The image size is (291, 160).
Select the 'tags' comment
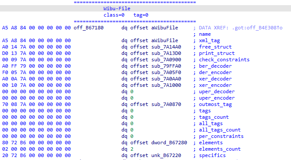coord(205,111)
